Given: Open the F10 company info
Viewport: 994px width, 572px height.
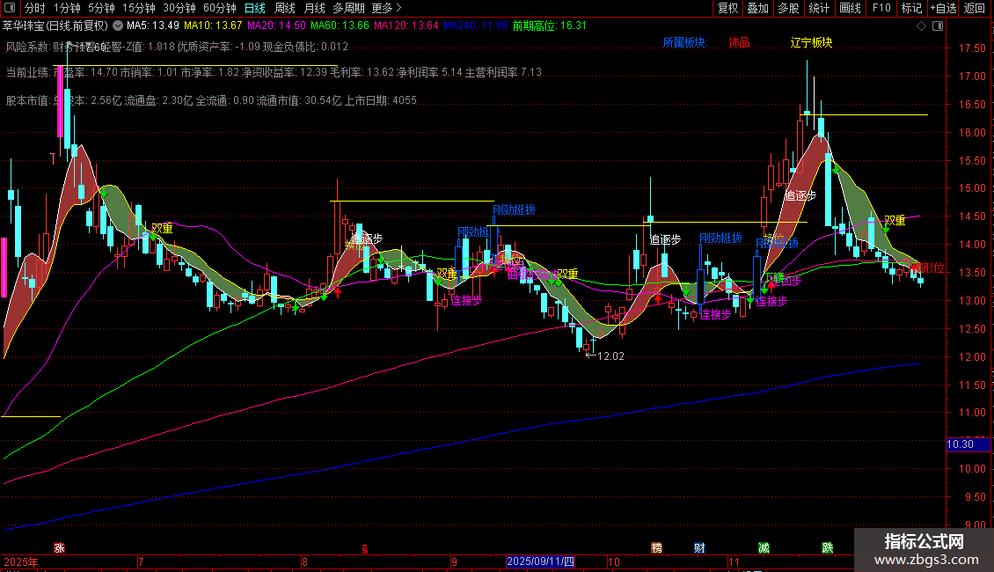Looking at the screenshot, I should (x=881, y=8).
